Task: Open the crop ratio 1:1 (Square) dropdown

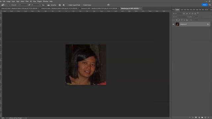Action: point(14,5)
